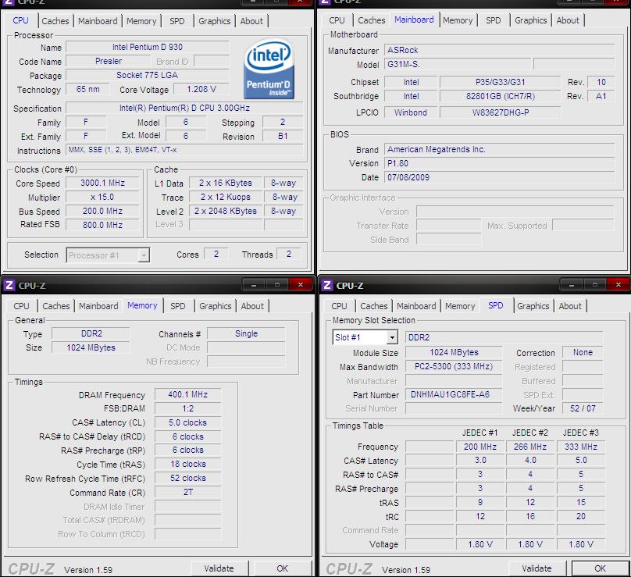Click the Core Speed value field
631x577 pixels.
[x=102, y=183]
